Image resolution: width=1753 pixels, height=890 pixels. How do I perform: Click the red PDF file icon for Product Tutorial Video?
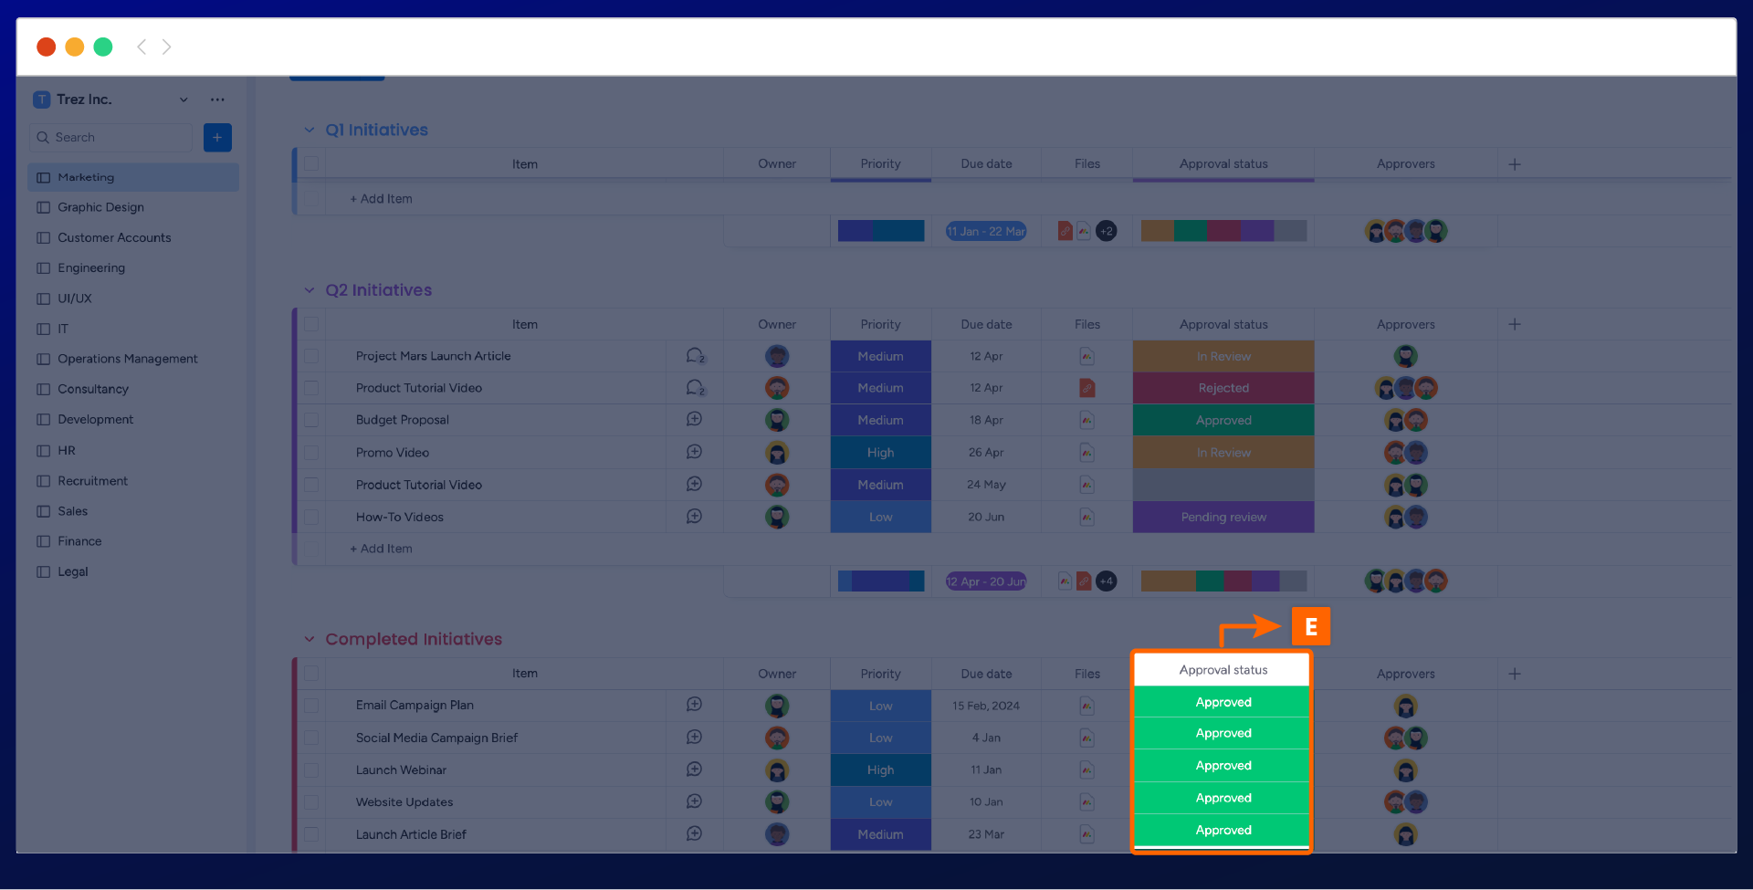pos(1086,388)
